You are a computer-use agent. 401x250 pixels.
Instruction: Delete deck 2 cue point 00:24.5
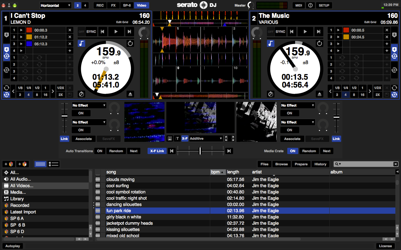387,37
